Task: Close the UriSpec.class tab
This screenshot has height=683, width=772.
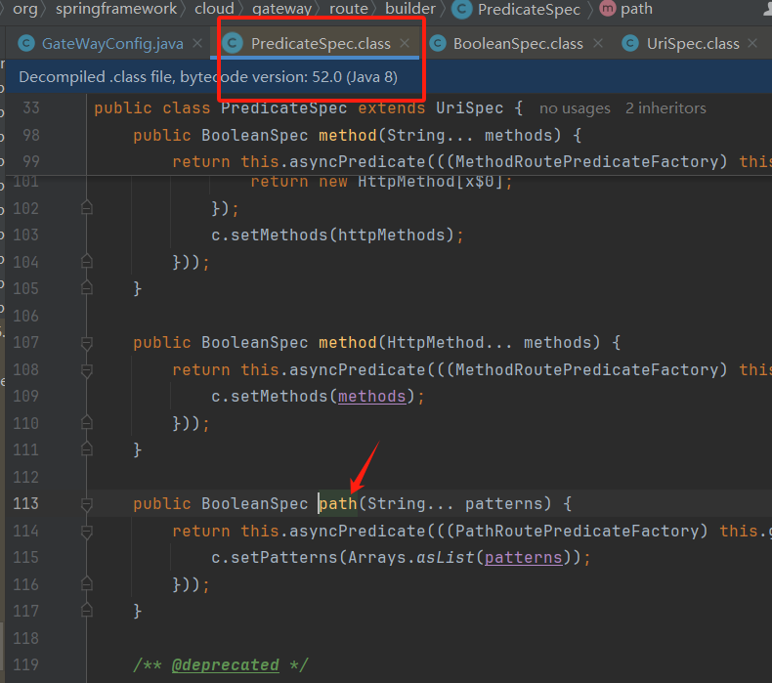Action: click(752, 43)
